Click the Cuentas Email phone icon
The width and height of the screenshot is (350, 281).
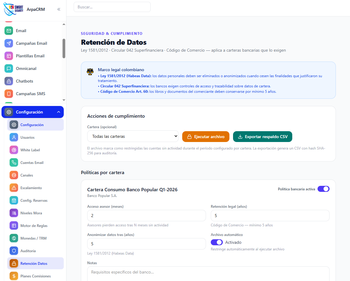[x=14, y=162]
